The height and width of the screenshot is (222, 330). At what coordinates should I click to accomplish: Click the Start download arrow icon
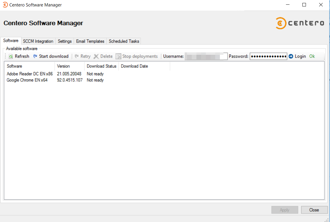coord(35,56)
